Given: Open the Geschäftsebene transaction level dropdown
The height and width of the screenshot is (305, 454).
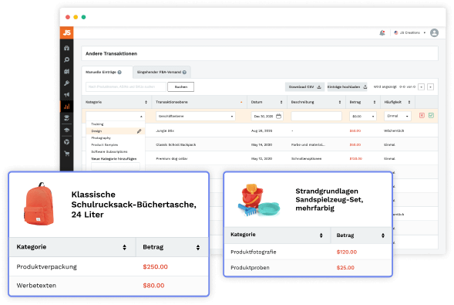Looking at the screenshot, I should coord(196,116).
